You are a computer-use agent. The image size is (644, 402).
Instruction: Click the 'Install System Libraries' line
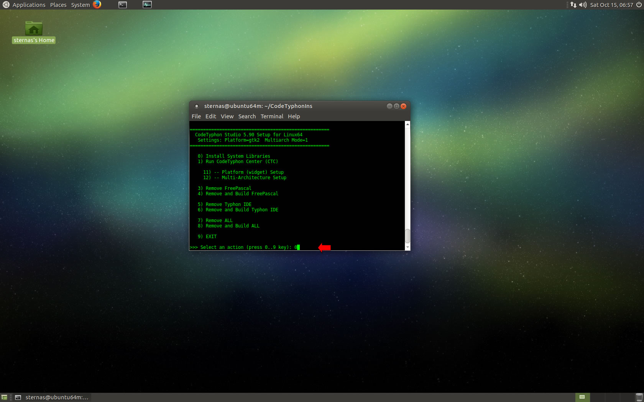[234, 156]
